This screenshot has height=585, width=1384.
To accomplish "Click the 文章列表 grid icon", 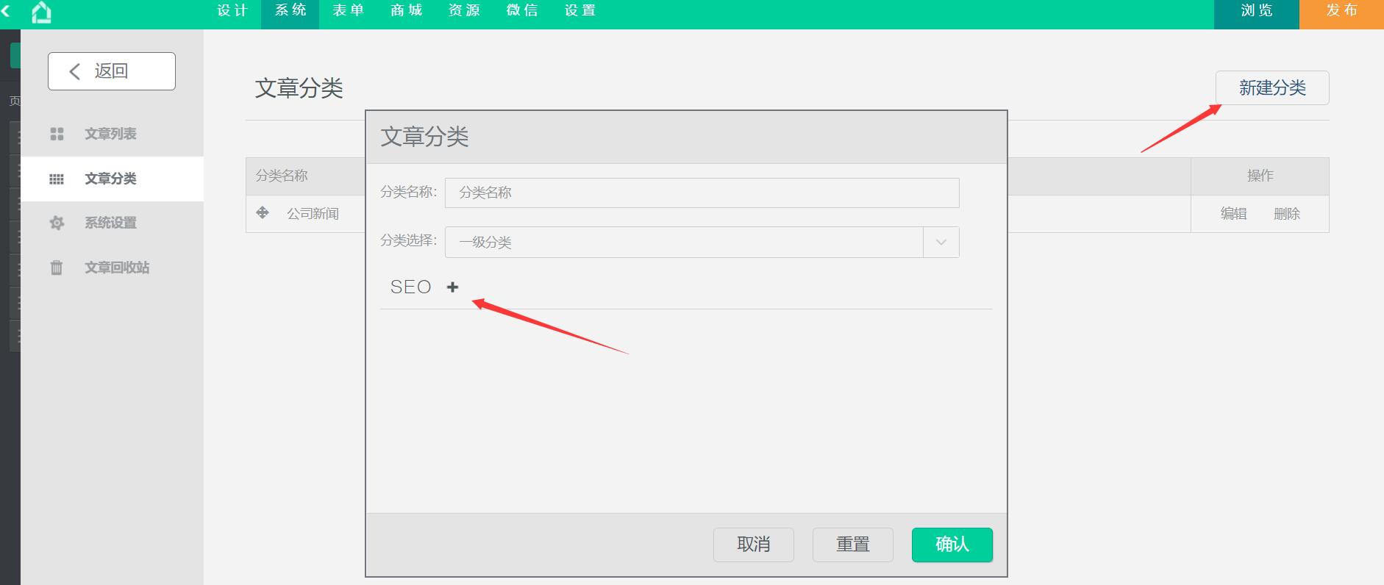I will (x=57, y=134).
